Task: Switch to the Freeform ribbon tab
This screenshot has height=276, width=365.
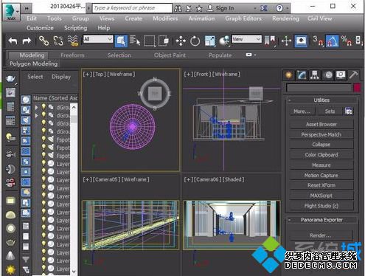Action: click(72, 55)
